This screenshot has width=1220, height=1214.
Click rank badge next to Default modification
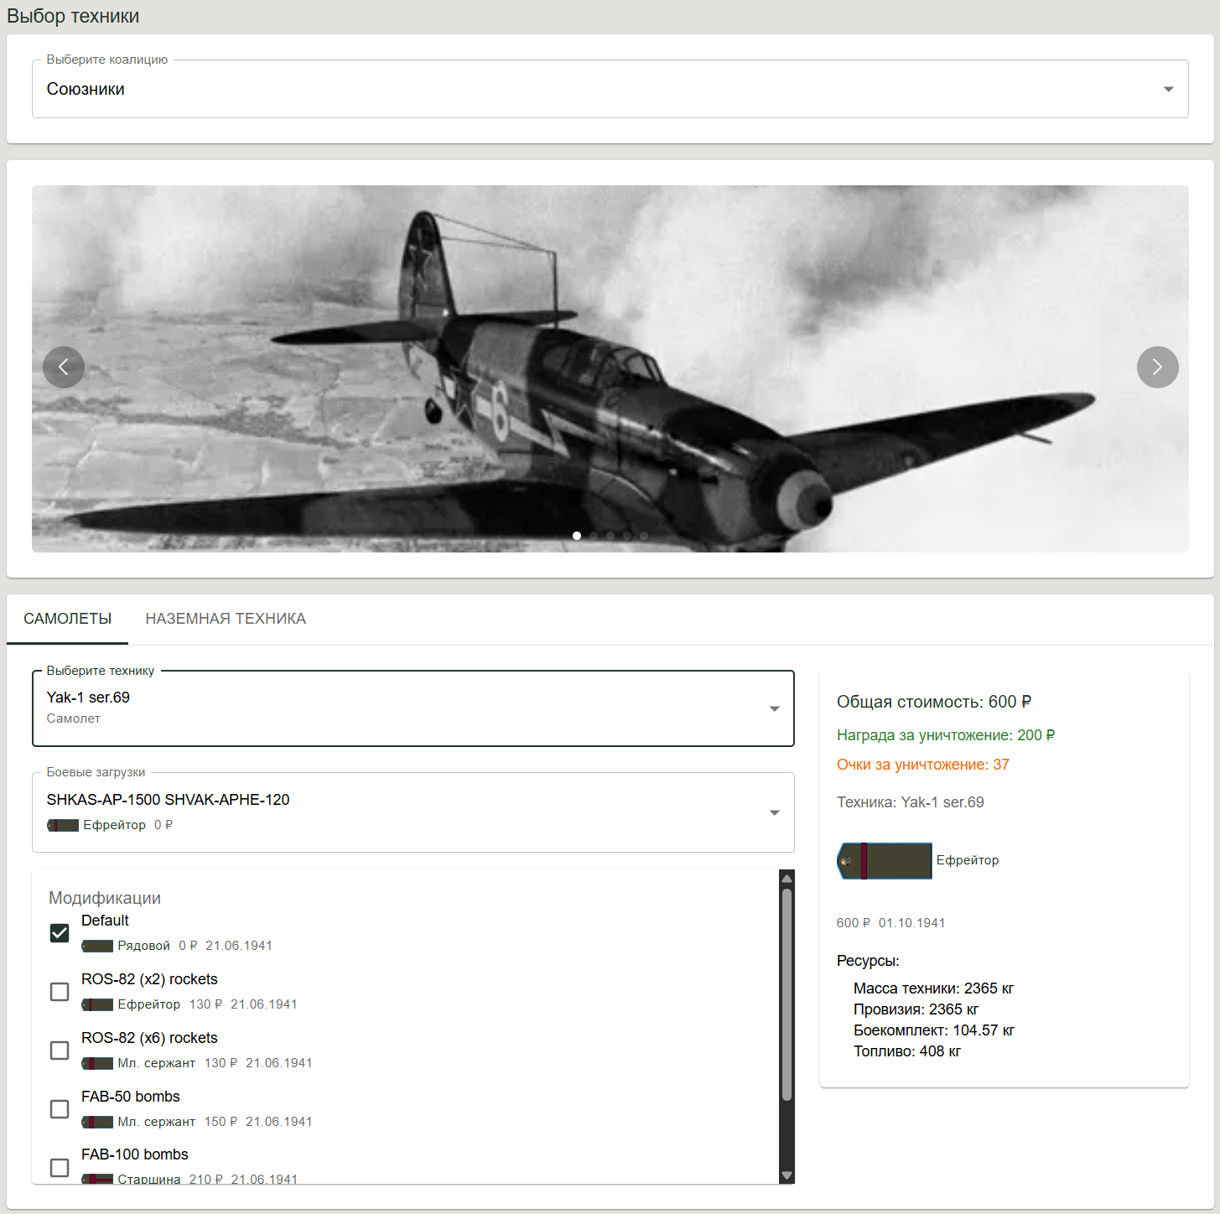(x=97, y=947)
